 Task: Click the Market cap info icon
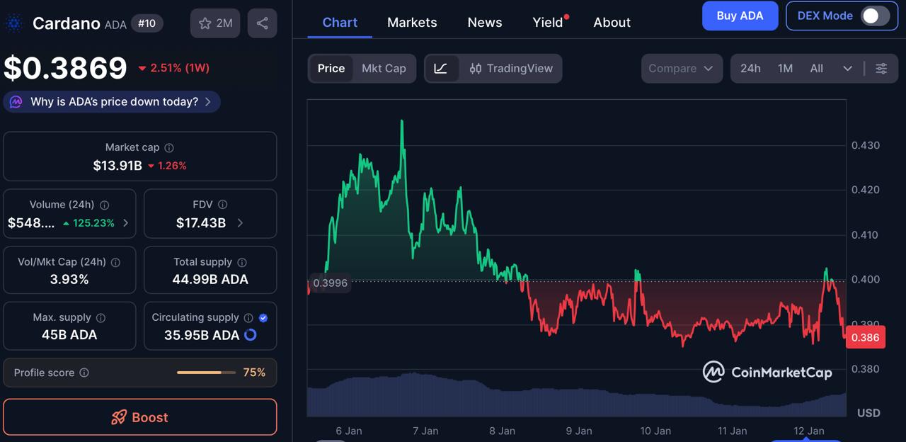point(168,147)
